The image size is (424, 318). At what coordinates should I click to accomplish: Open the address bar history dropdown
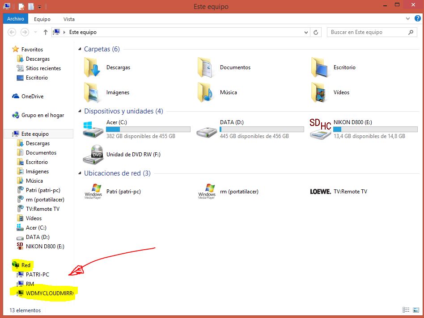[x=306, y=32]
